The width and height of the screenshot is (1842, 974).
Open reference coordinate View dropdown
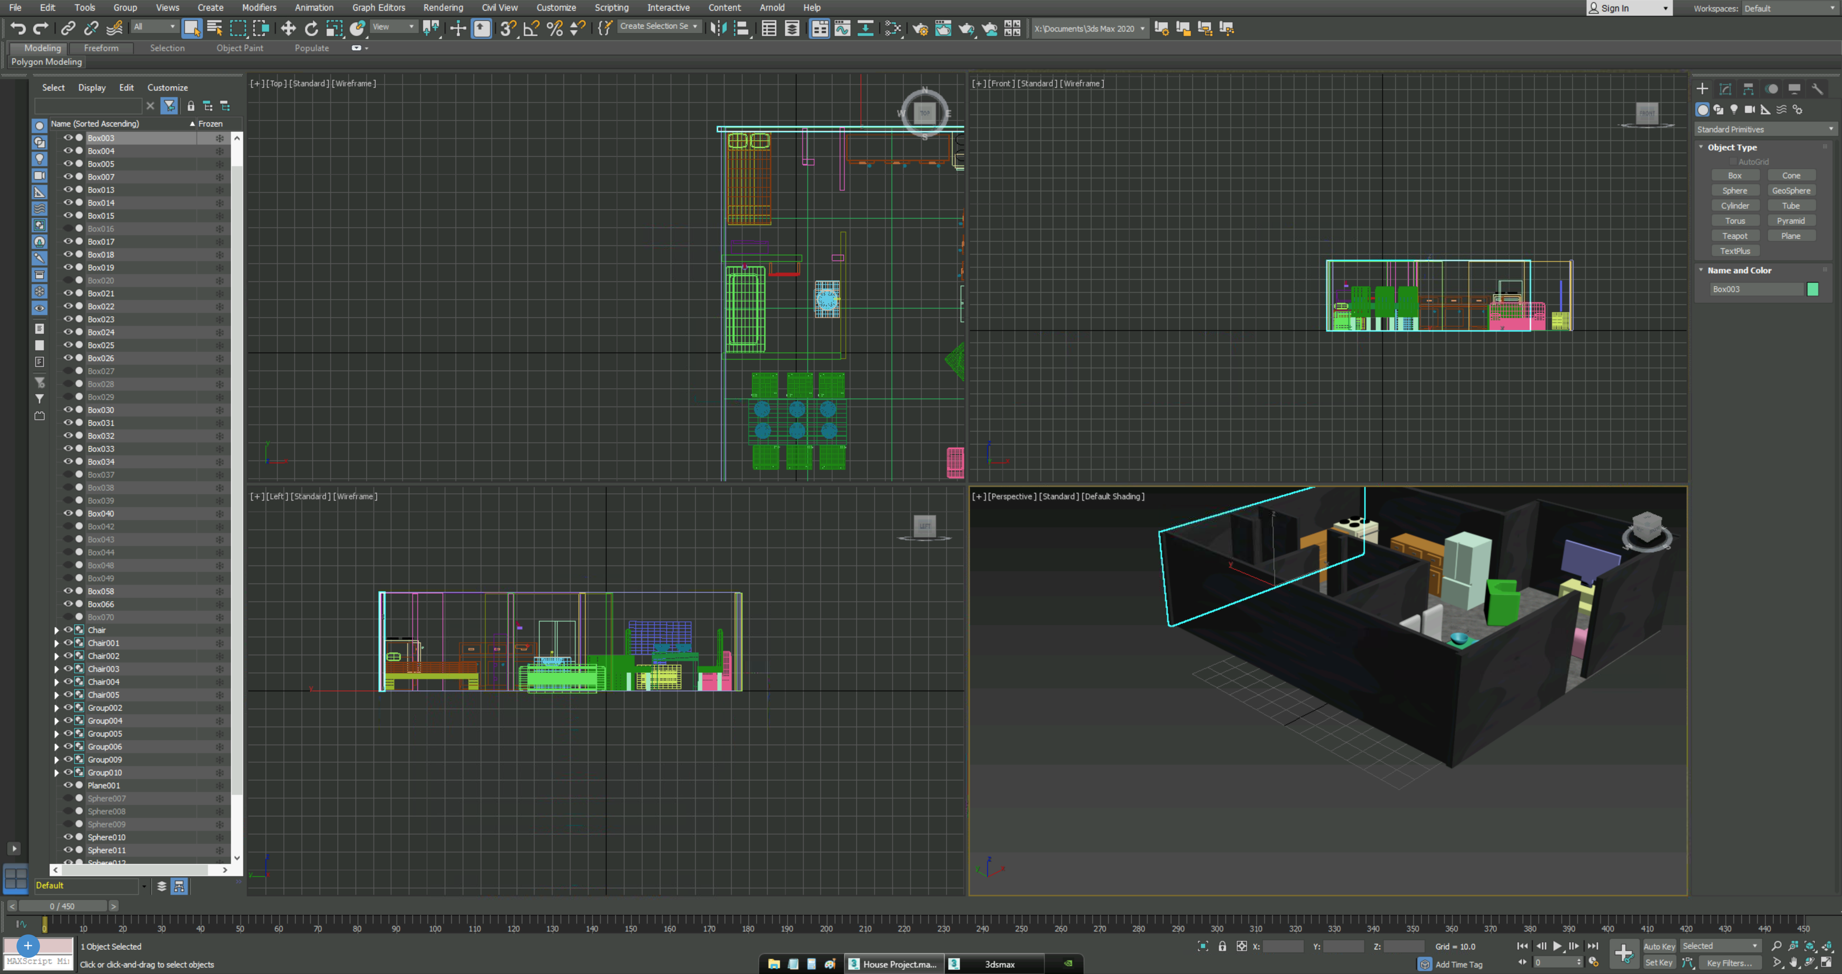(x=393, y=27)
